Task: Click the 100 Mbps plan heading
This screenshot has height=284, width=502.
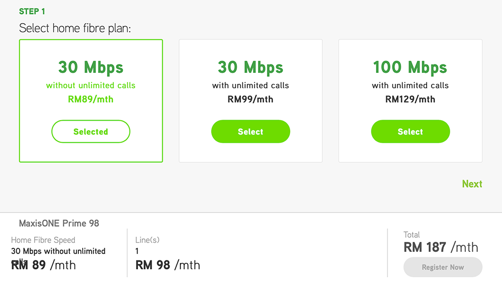Action: point(410,67)
